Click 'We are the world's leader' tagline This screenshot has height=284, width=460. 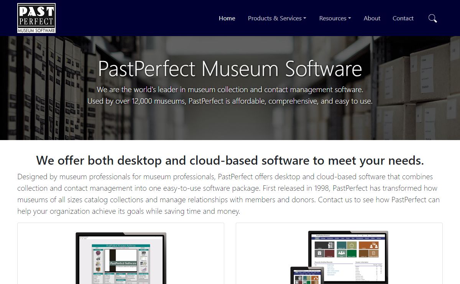click(x=230, y=89)
